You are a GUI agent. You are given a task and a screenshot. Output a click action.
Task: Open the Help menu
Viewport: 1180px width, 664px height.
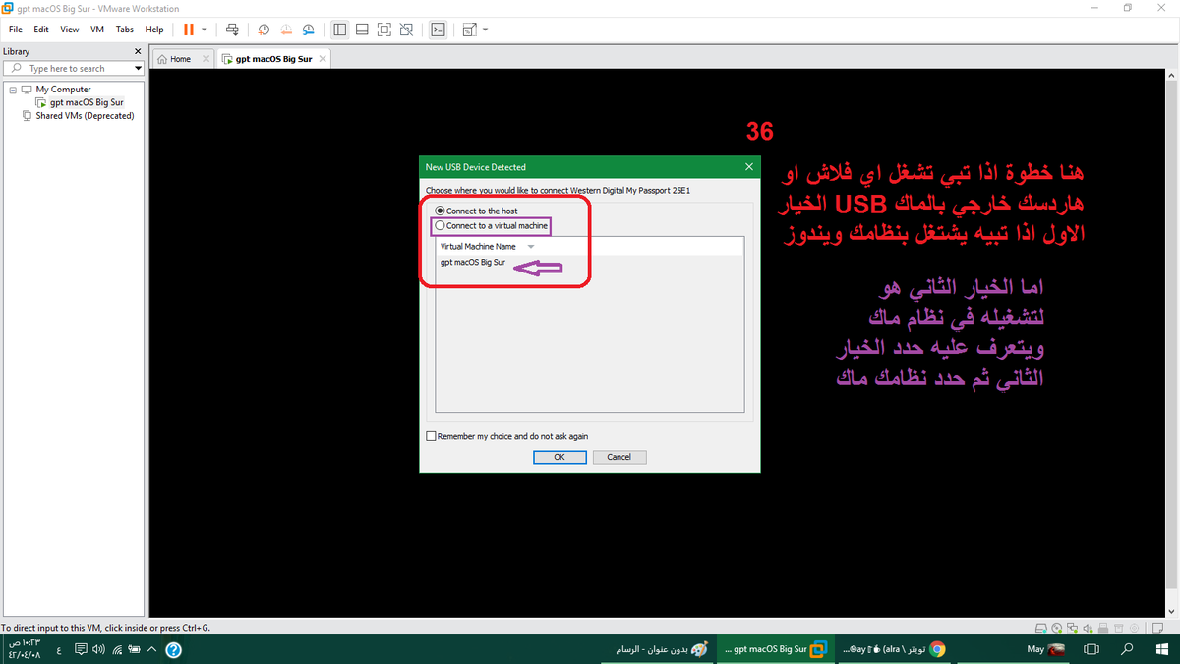coord(154,30)
